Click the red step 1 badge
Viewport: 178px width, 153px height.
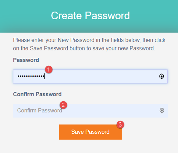click(49, 69)
